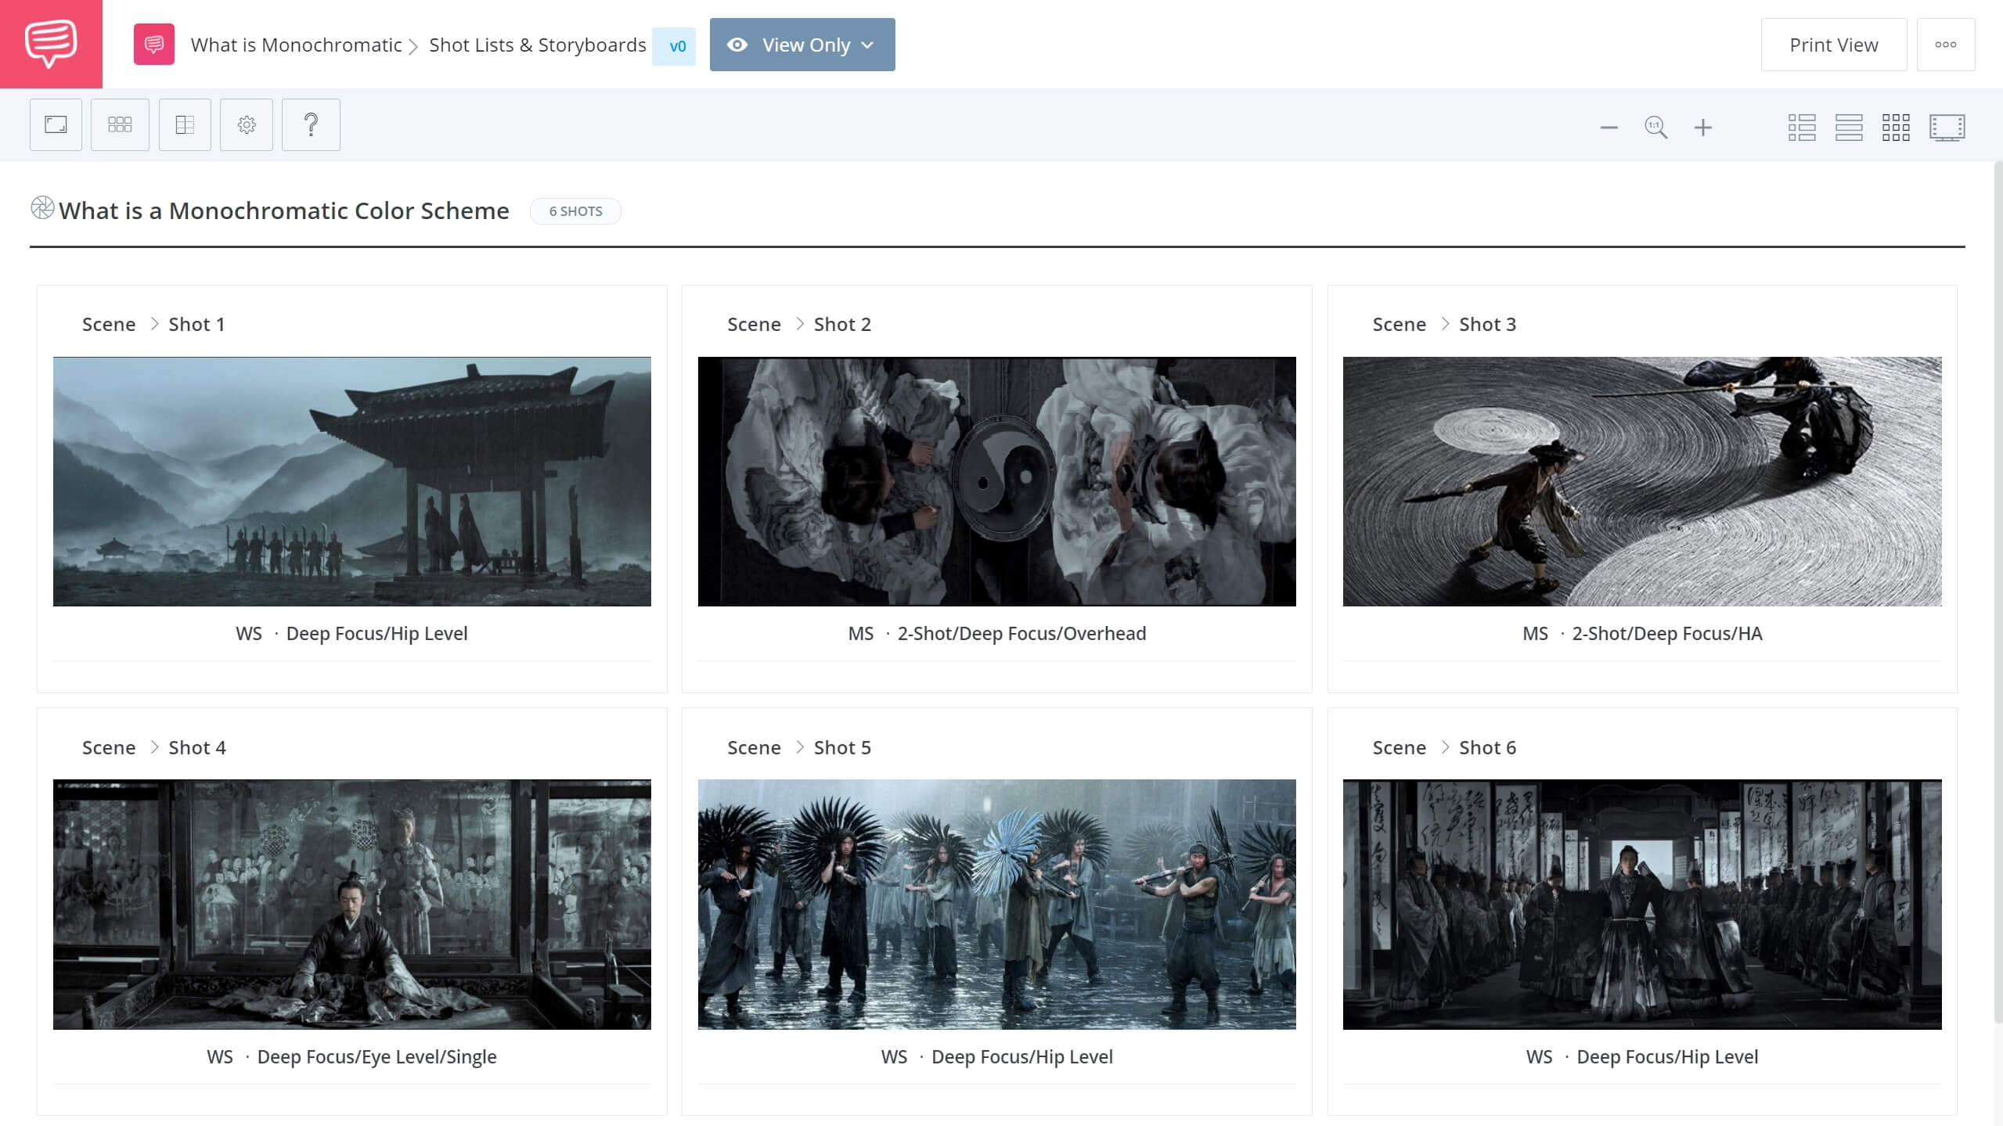Viewport: 2003px width, 1126px height.
Task: Click Shot 5 caption Deep Focus/Hip Level
Action: tap(1021, 1056)
